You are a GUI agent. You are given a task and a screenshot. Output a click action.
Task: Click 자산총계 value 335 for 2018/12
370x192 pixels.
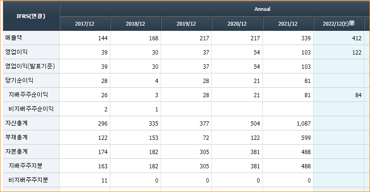(153, 124)
